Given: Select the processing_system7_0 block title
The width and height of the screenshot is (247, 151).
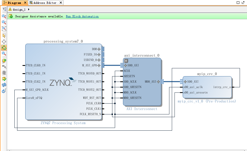Looking at the screenshot, I should [x=63, y=41].
